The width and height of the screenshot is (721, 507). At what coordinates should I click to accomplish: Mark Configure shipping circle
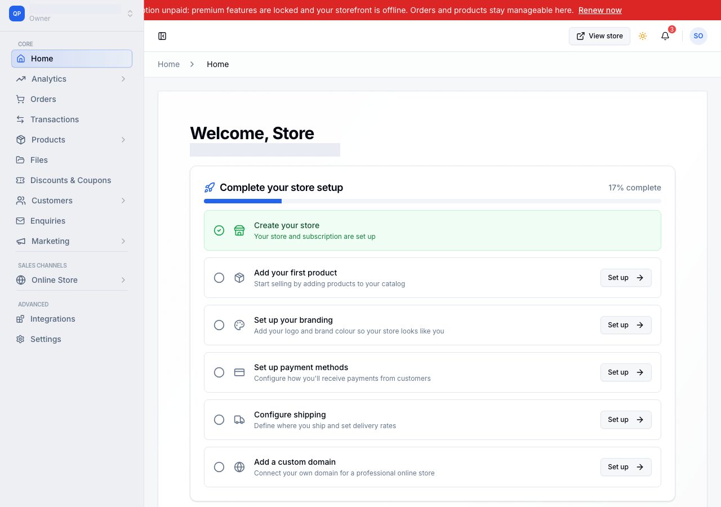tap(219, 420)
